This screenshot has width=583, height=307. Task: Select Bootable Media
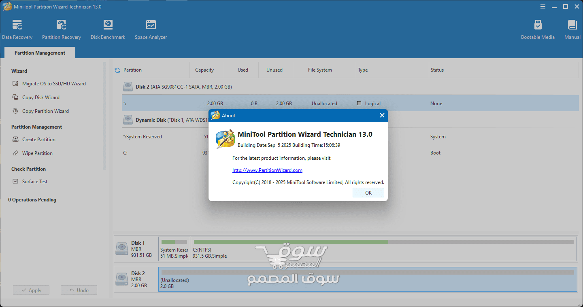point(538,28)
